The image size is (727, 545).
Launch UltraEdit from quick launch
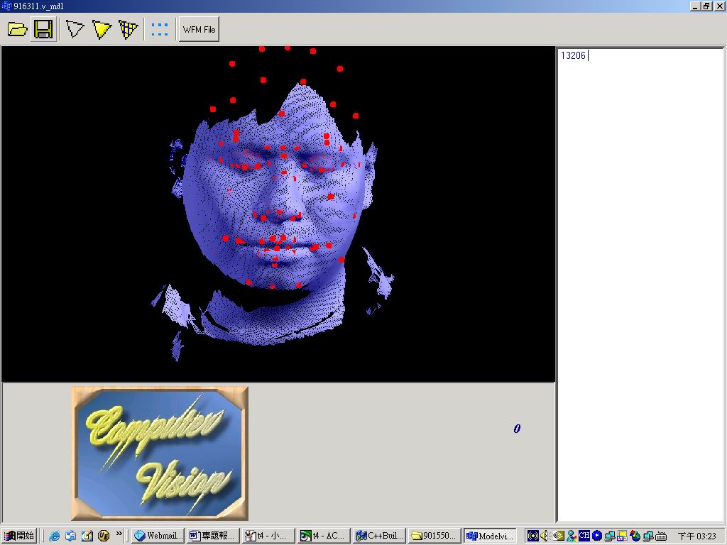[103, 536]
